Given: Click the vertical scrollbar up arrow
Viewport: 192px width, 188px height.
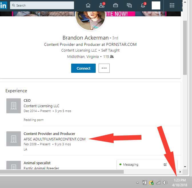Looking at the screenshot, I should pos(185,2).
